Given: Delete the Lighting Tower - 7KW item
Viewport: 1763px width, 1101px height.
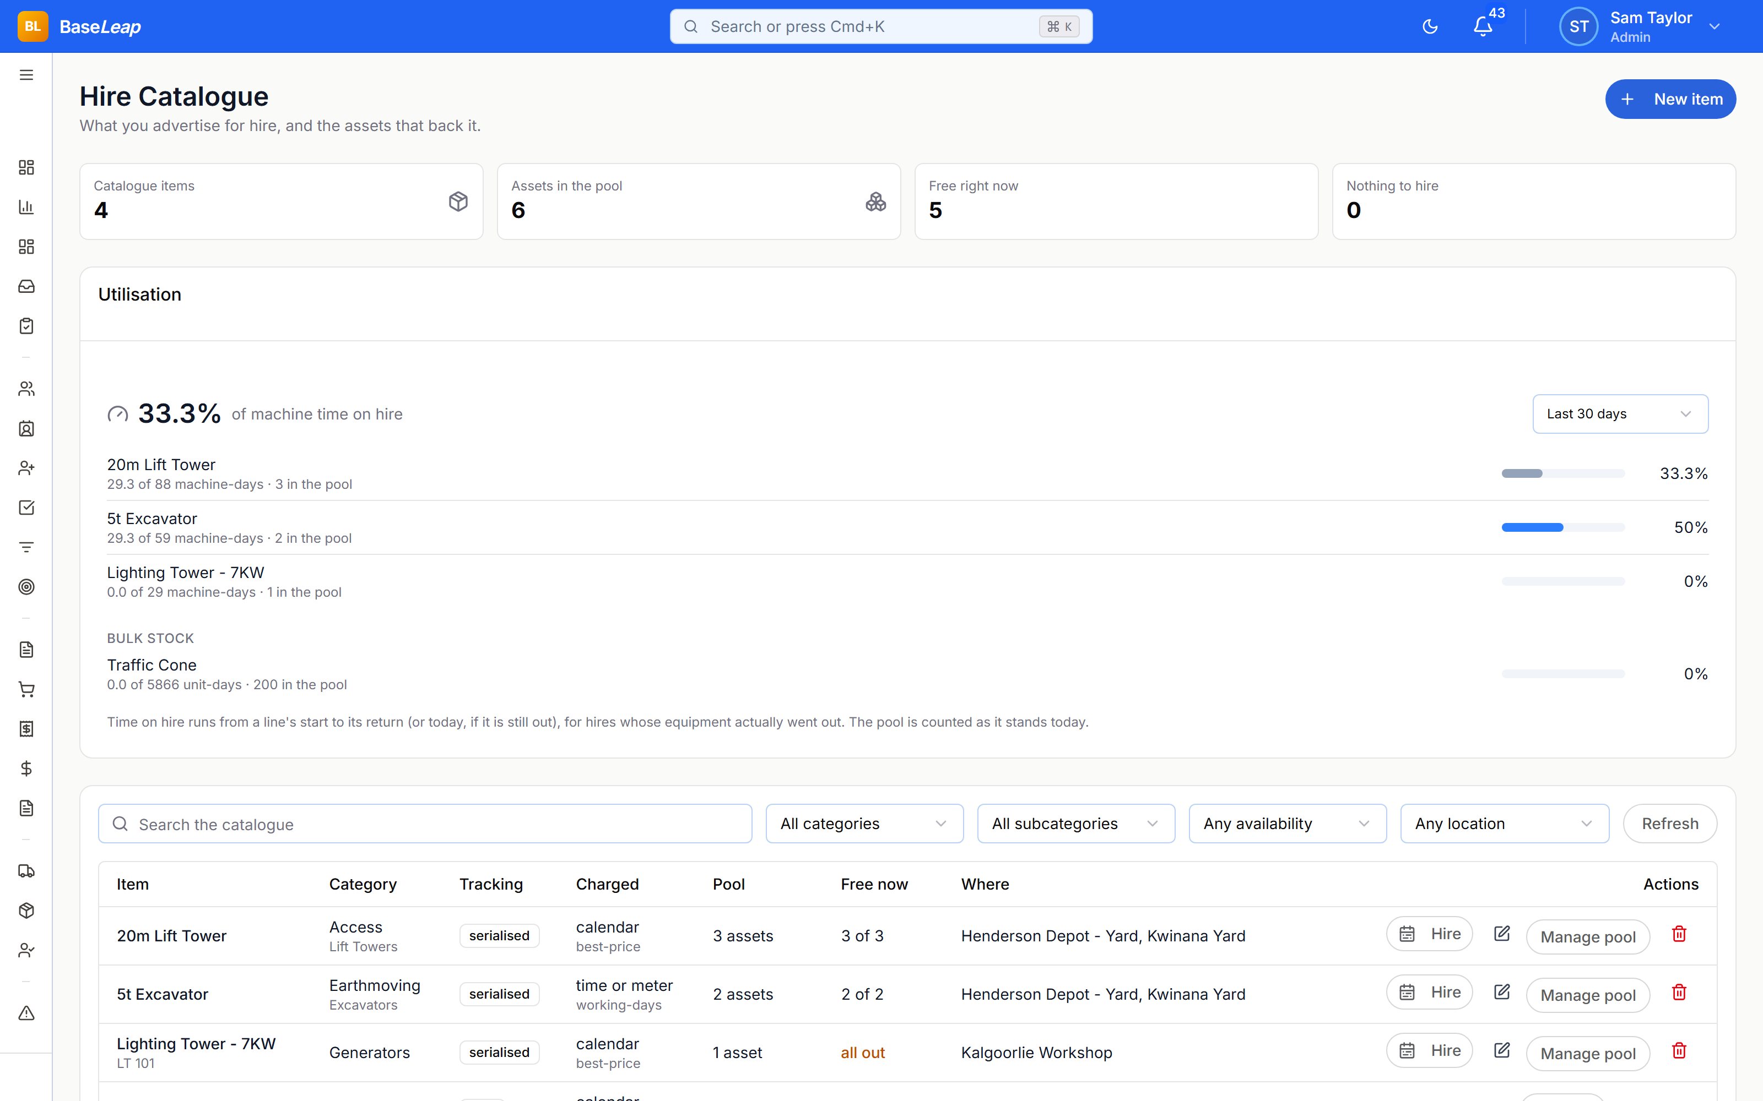Looking at the screenshot, I should [x=1679, y=1050].
